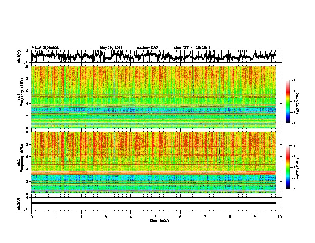Screen dimensions: 315x243
Task: Click the ch.2 spectrogram image
Action: 153,163
